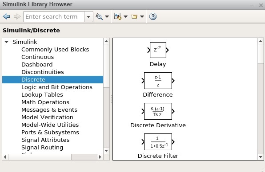Click the pane splitter handle dots

(x=111, y=99)
